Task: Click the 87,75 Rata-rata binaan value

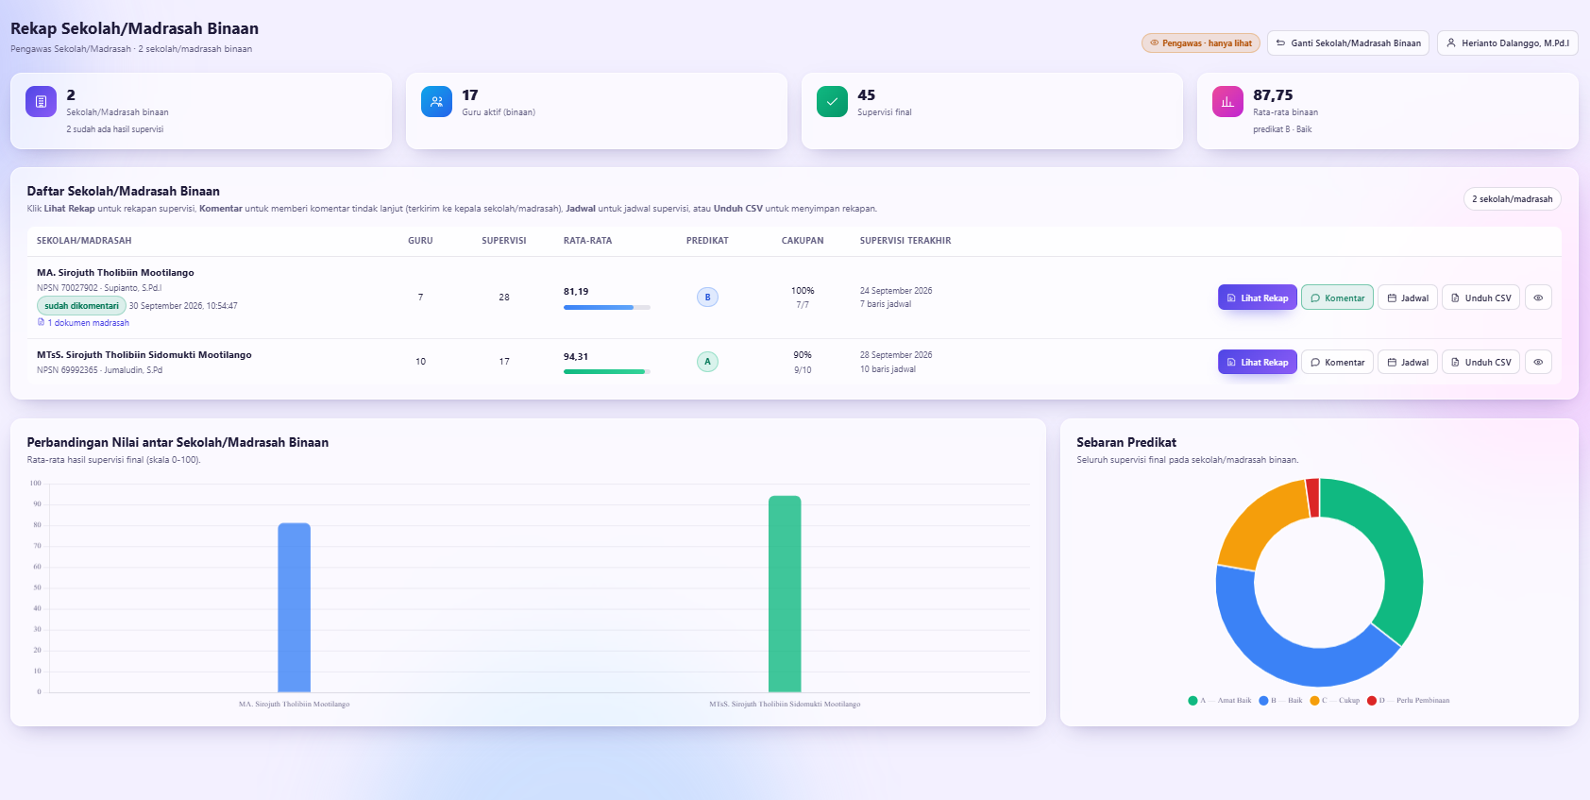Action: [1273, 95]
